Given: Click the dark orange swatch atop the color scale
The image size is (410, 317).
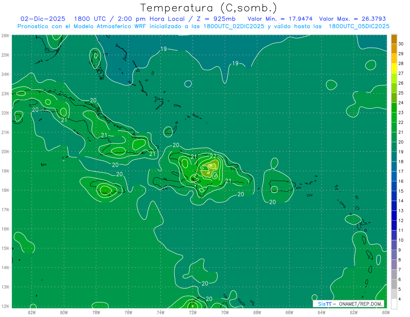Looking at the screenshot, I should pos(394,39).
